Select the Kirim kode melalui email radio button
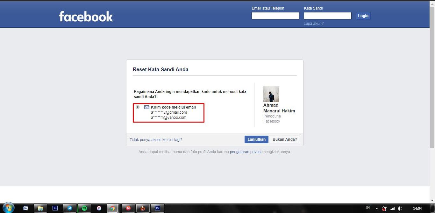 (x=138, y=107)
